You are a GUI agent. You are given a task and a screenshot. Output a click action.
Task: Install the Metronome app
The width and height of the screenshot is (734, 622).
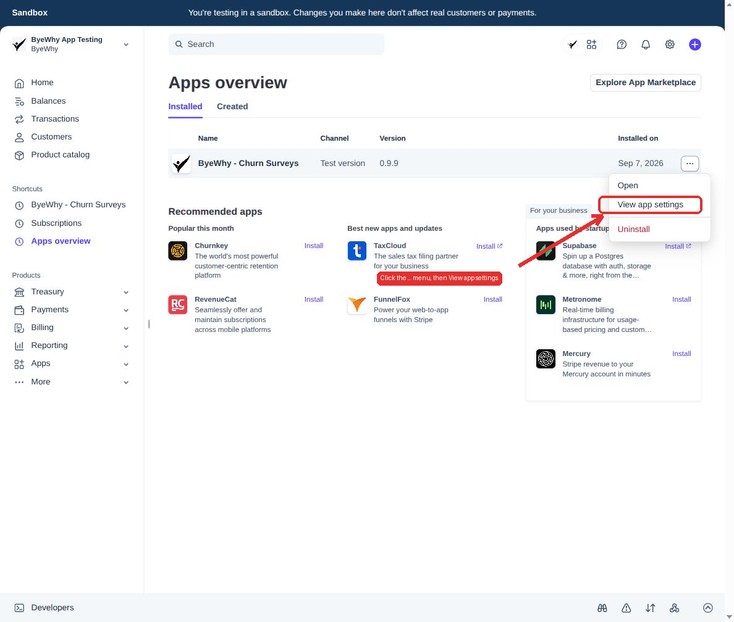[x=681, y=300]
